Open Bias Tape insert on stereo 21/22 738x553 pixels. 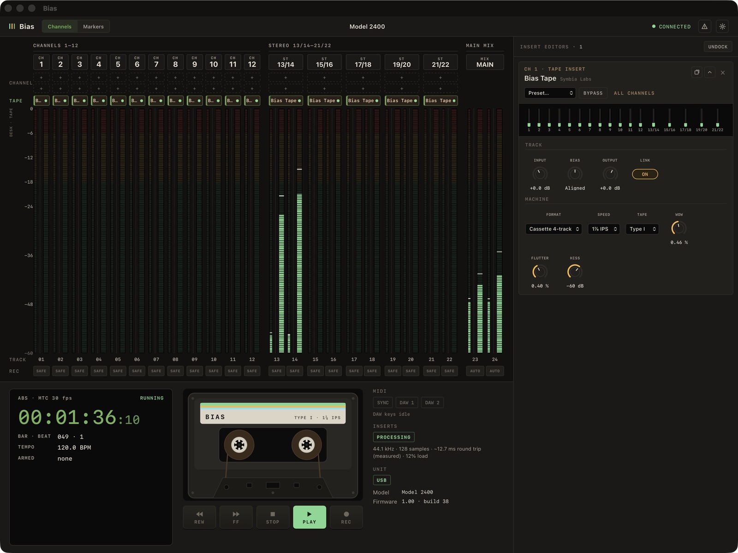[x=440, y=100]
